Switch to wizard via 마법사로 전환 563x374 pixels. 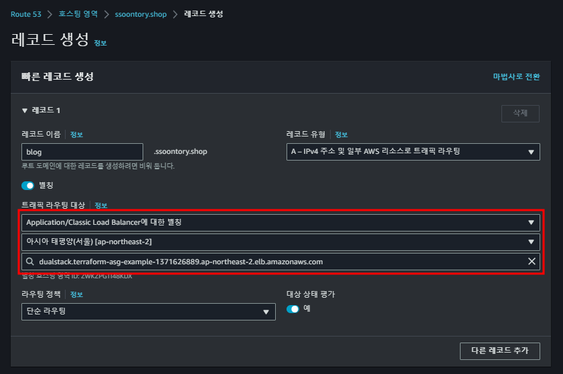tap(516, 77)
